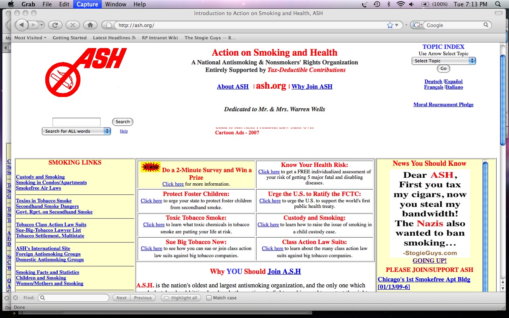This screenshot has height=318, width=509.
Task: Open the RP Intranet Wiki bookmark
Action: [161, 38]
